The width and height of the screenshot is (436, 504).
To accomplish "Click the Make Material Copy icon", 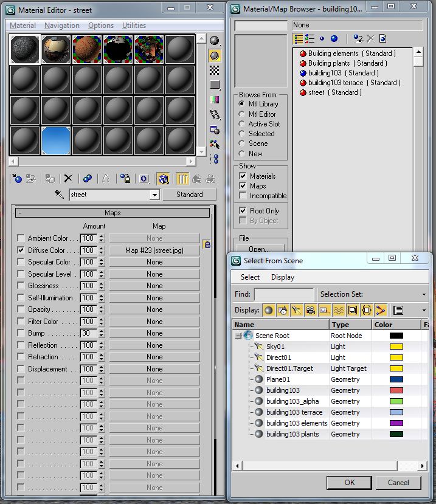I will [87, 178].
